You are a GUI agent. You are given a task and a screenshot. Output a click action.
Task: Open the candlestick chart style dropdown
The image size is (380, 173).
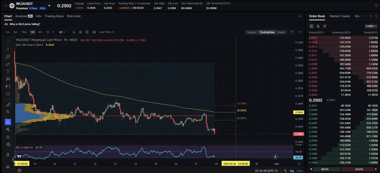coord(62,32)
